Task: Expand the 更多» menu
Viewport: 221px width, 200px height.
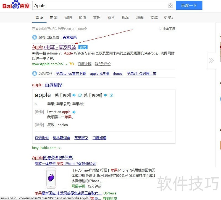Action: pyautogui.click(x=169, y=18)
